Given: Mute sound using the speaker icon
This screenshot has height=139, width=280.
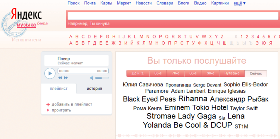Looking at the screenshot, I should click(x=91, y=78).
